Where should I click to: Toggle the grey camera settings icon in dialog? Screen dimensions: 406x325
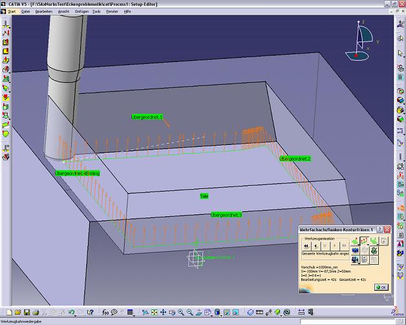[384, 241]
